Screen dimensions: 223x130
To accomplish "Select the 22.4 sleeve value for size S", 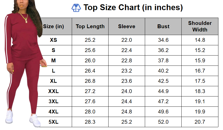I will 127,50.
